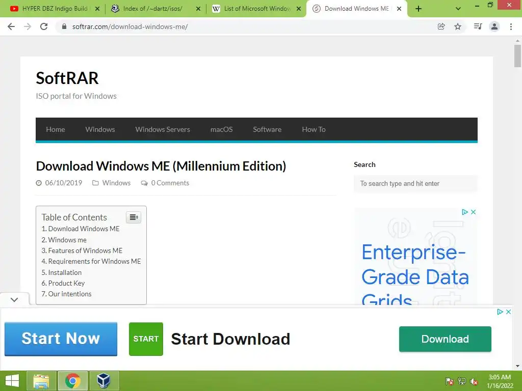Toggle the Table of Contents list icon
Image resolution: width=522 pixels, height=391 pixels.
134,217
